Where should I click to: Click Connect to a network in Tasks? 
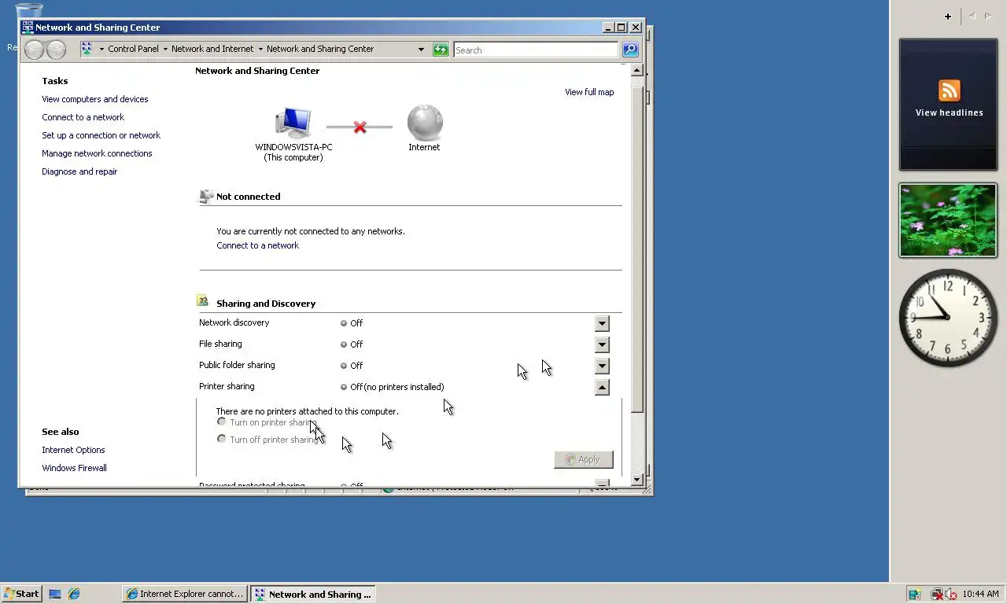[x=83, y=117]
